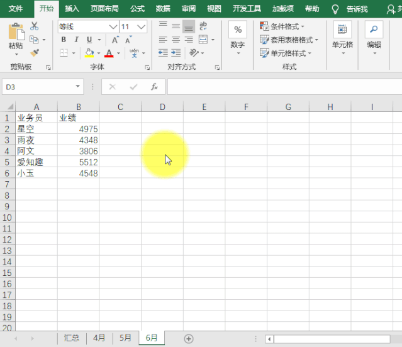Click the Cut scissors icon
Screen dimensions: 402x347
(x=34, y=26)
